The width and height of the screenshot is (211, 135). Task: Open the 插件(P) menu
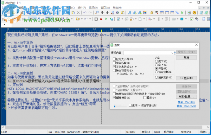[82, 7]
